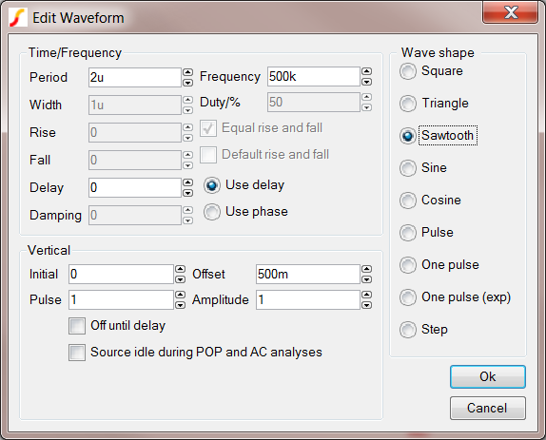Select the Triangle wave shape

point(408,104)
